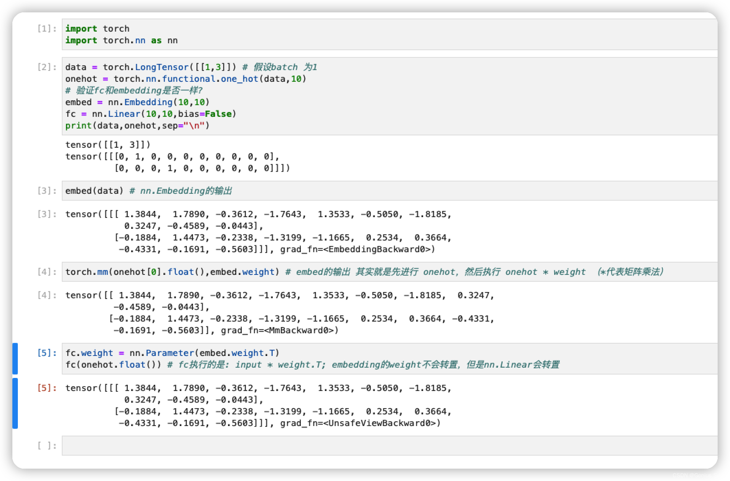Click the code cell with torch.mm(onehot[0].float()

[390, 272]
